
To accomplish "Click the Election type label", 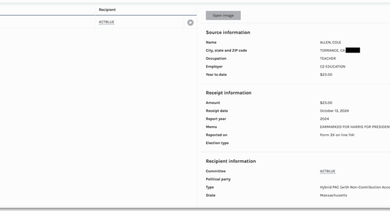I will pyautogui.click(x=217, y=143).
